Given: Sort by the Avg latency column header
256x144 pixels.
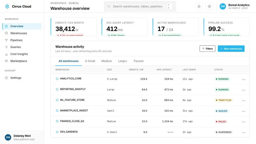Looking at the screenshot, I should pos(164,70).
